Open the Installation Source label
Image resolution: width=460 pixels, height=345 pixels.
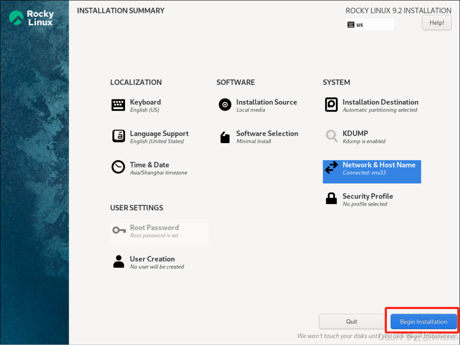click(x=267, y=102)
